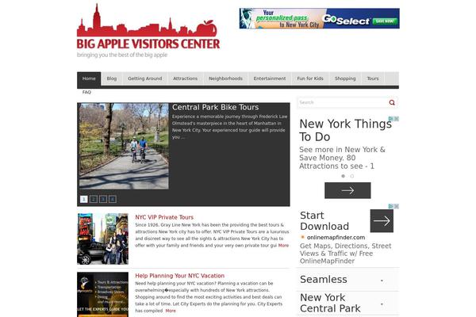Viewport: 476px width, 317px height.
Task: Click AdChoices icon on New York Things ad
Action: (393, 120)
